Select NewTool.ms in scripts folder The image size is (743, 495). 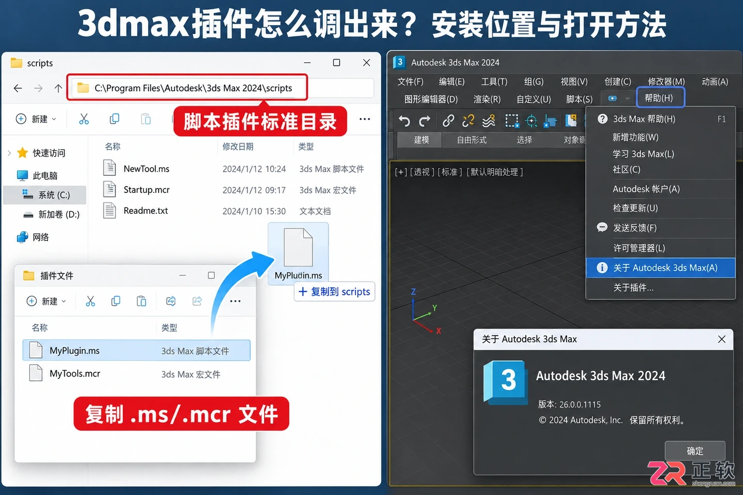[x=146, y=169]
